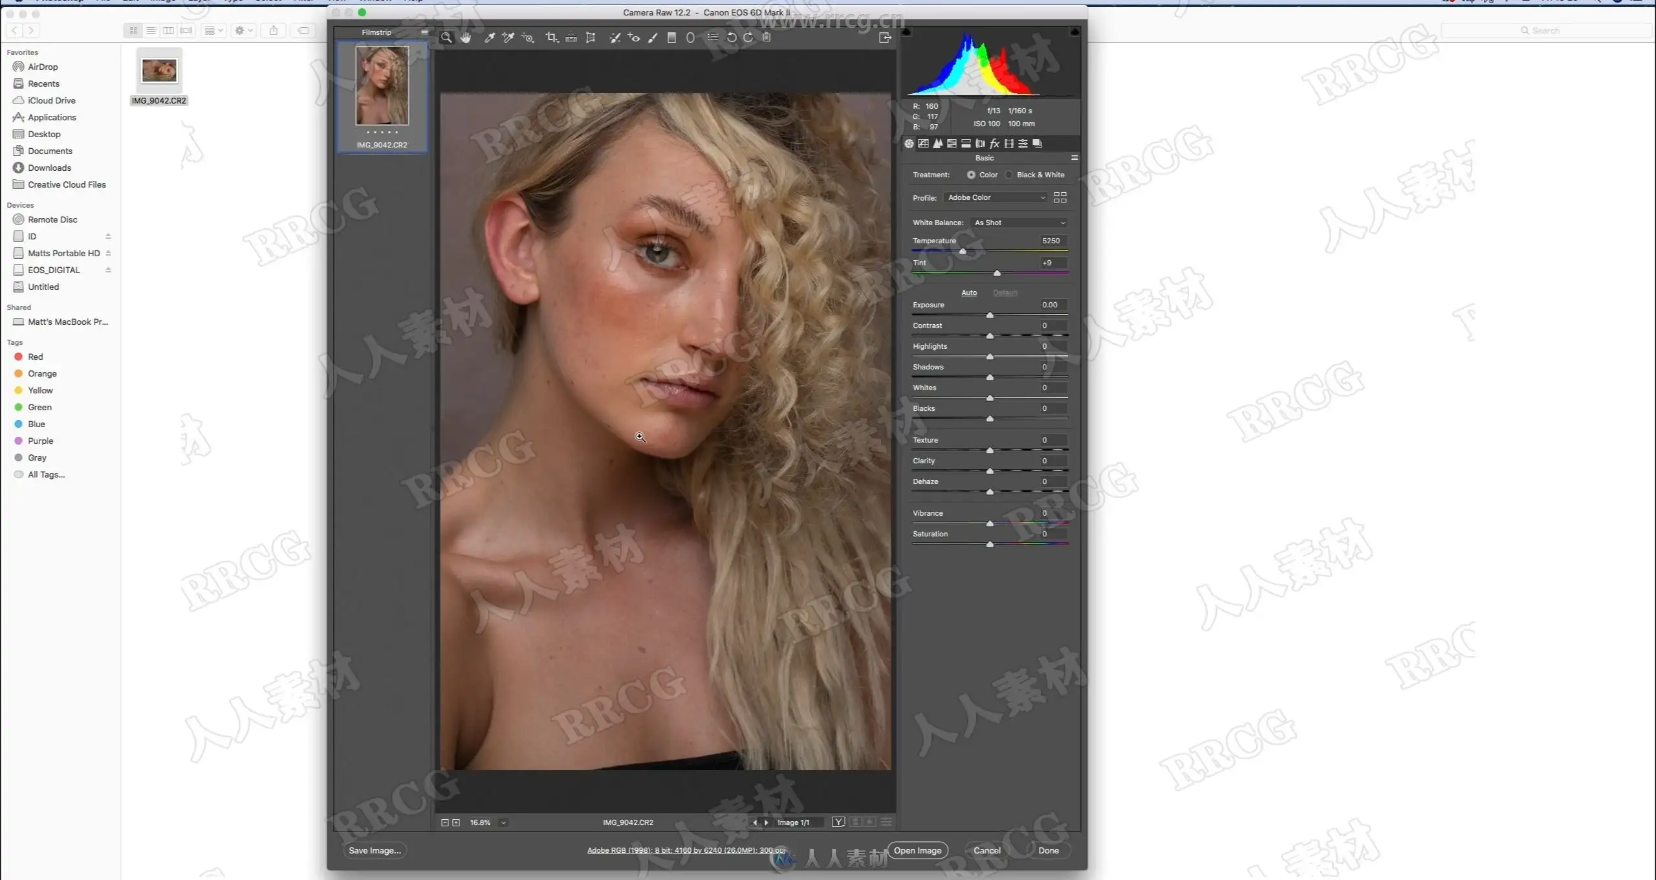The image size is (1656, 880).
Task: Select the Graduated Filter tool
Action: 671,38
